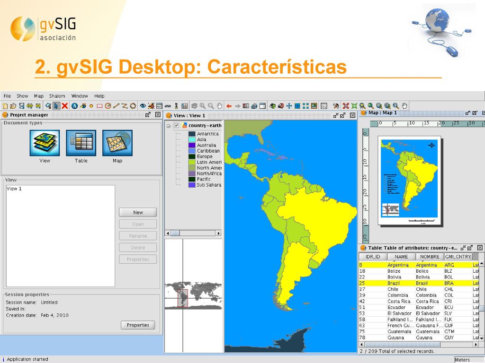Open the Shalom menu
Image resolution: width=485 pixels, height=363 pixels.
click(x=57, y=96)
